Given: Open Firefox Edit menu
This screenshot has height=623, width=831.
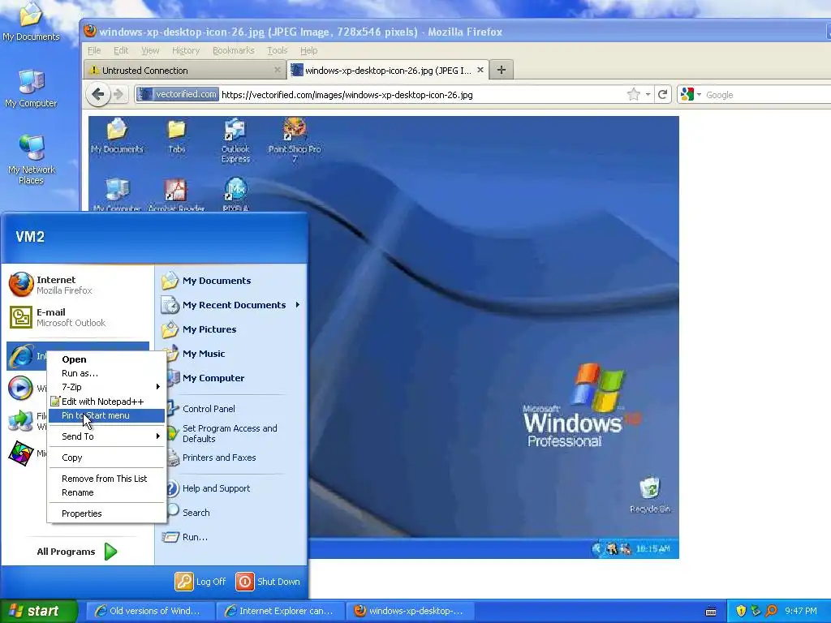Looking at the screenshot, I should pyautogui.click(x=121, y=50).
